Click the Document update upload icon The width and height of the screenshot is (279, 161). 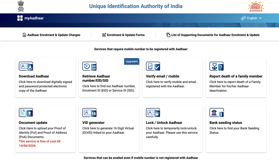click(x=26, y=112)
